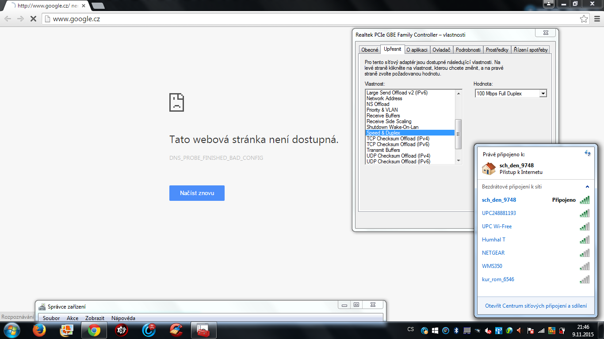Stop loading the page in Chrome
This screenshot has width=604, height=339.
point(33,19)
